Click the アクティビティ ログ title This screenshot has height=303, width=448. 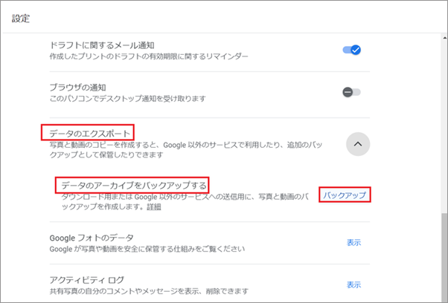pyautogui.click(x=87, y=280)
